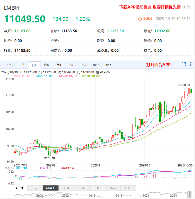Click the MA20: 10755 legend label
The image size is (195, 199).
pos(68,76)
